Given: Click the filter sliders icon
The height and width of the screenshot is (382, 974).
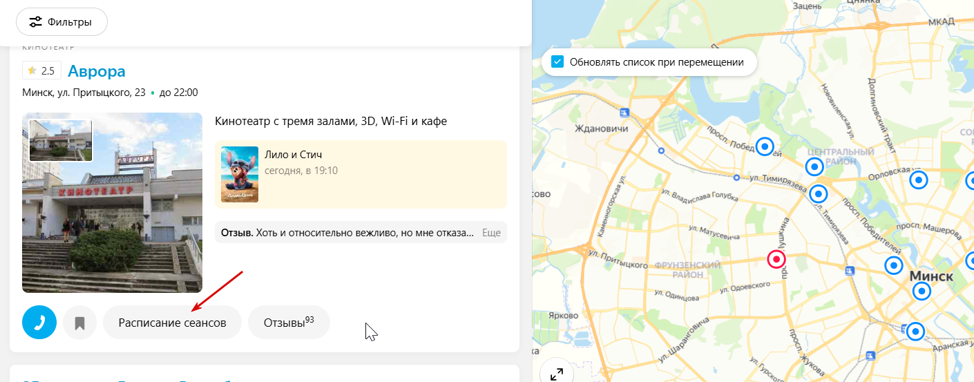Looking at the screenshot, I should coord(36,22).
